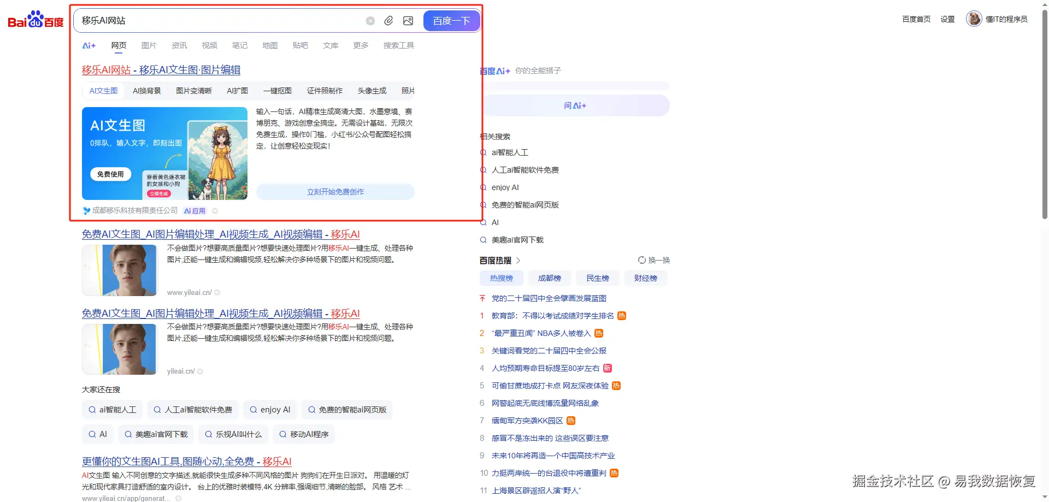The height and width of the screenshot is (502, 1049).
Task: Click the 成都移乐科技 company logo icon
Action: pyautogui.click(x=86, y=211)
